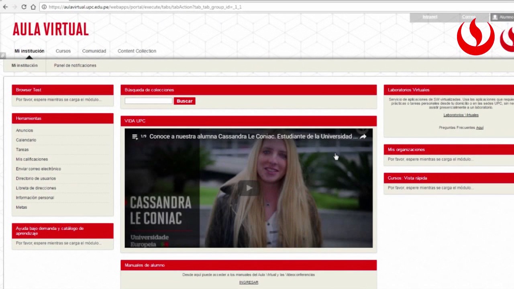Click the Alumno user icon
The height and width of the screenshot is (289, 514).
495,17
